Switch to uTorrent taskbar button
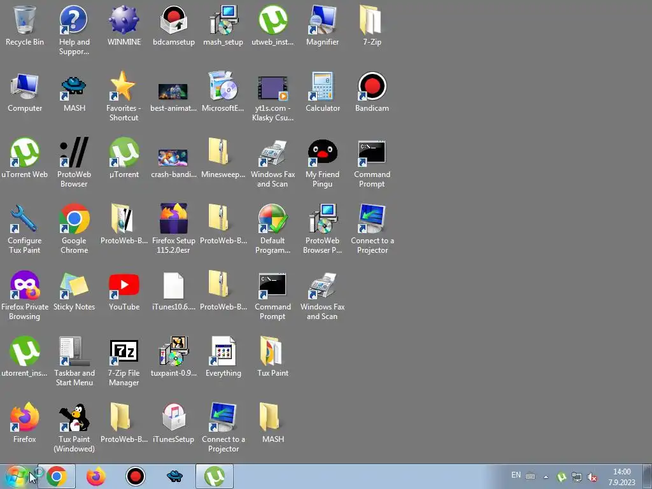 pyautogui.click(x=215, y=476)
